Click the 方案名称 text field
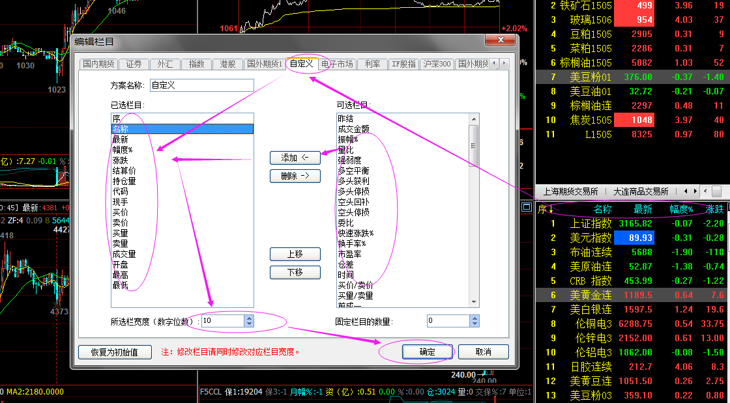This screenshot has height=403, width=730. 201,85
